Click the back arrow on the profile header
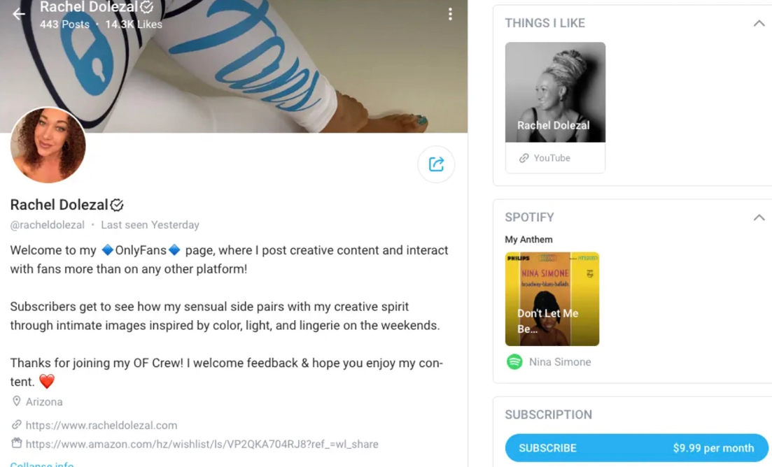The image size is (772, 467). (x=18, y=13)
